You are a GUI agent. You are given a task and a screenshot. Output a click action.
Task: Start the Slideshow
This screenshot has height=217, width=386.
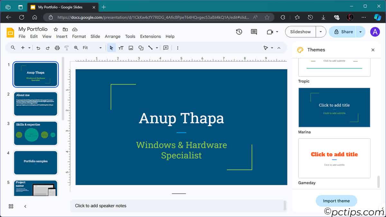[x=300, y=32]
